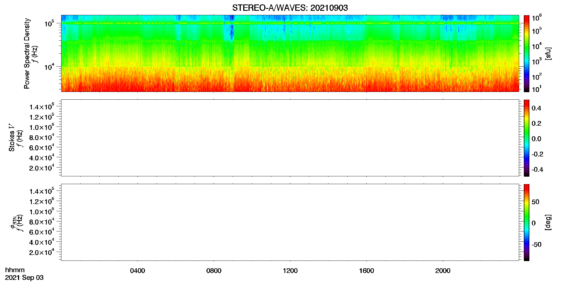The width and height of the screenshot is (580, 299).
Task: Click the hhmm time format label
Action: click(x=15, y=270)
